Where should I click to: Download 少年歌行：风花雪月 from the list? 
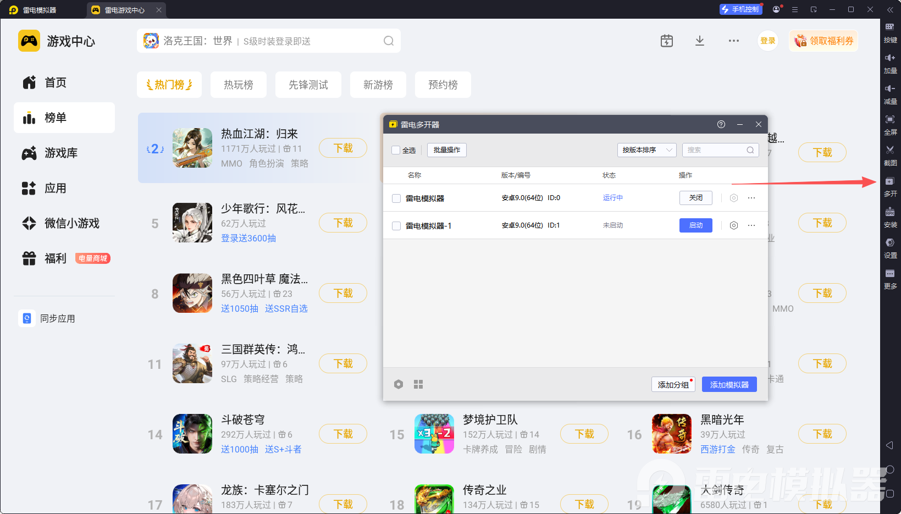tap(343, 223)
